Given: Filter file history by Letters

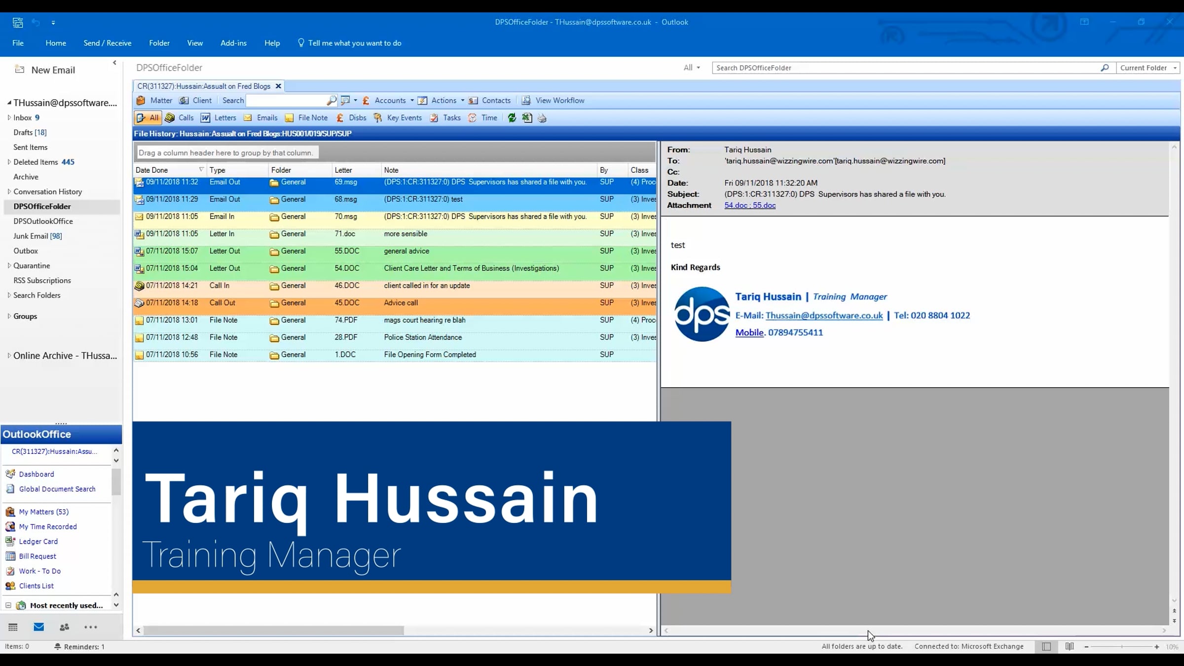Looking at the screenshot, I should (x=219, y=118).
